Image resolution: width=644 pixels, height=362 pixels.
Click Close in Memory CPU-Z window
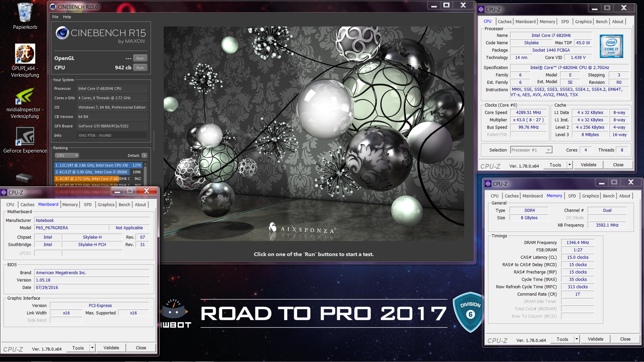click(x=625, y=339)
